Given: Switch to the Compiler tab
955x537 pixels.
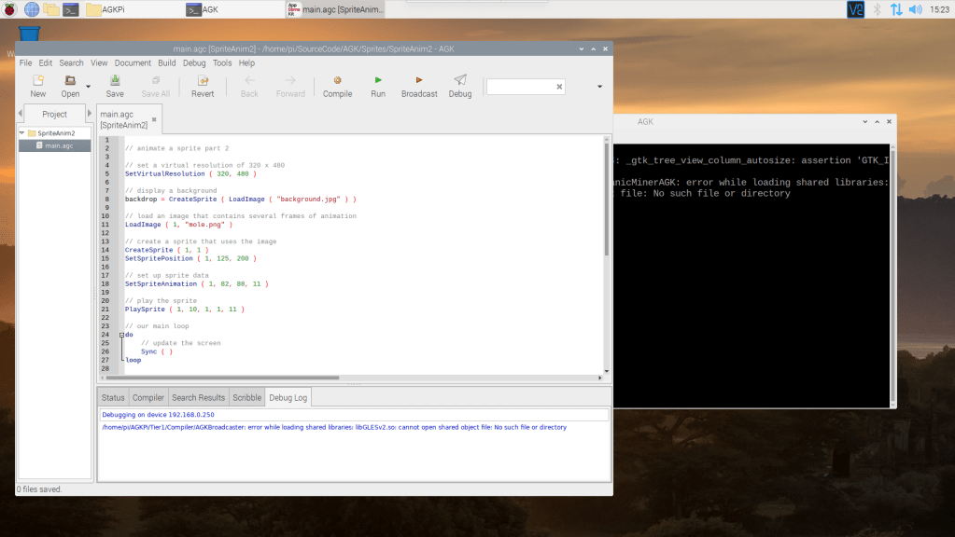Looking at the screenshot, I should 147,396.
